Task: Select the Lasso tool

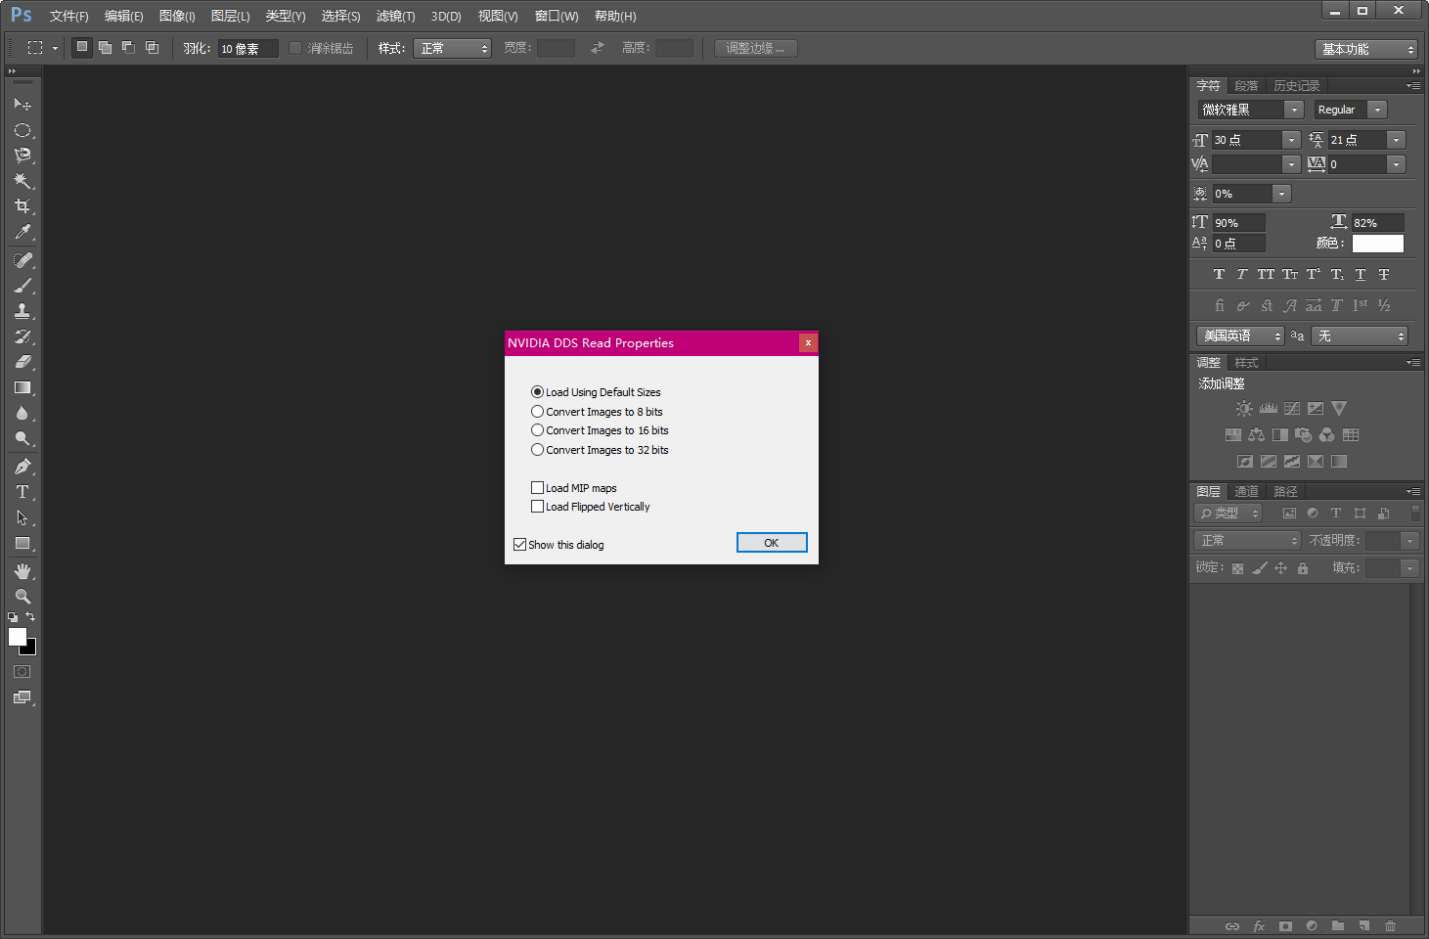Action: 22,156
